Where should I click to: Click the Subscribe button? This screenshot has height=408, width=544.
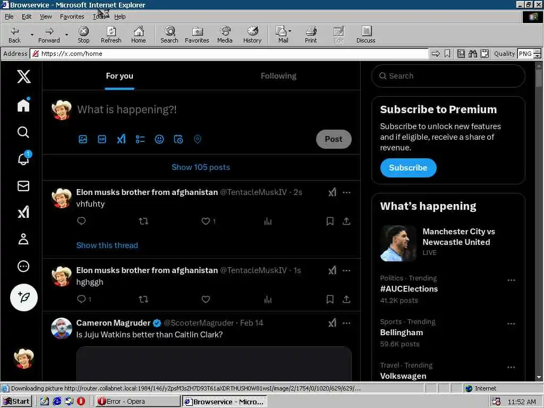click(x=408, y=167)
